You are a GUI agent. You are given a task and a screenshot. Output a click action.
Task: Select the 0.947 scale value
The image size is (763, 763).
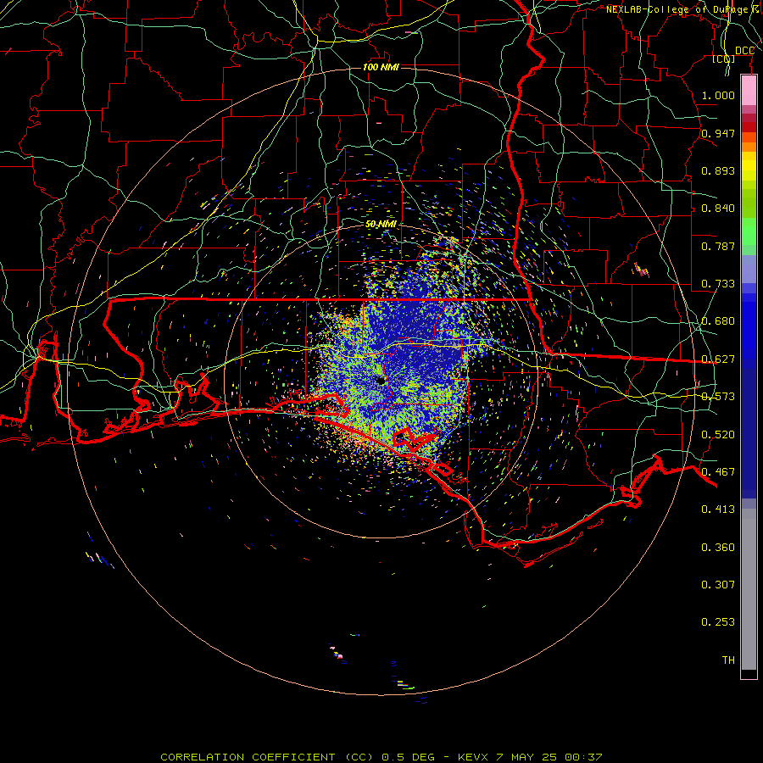point(718,133)
